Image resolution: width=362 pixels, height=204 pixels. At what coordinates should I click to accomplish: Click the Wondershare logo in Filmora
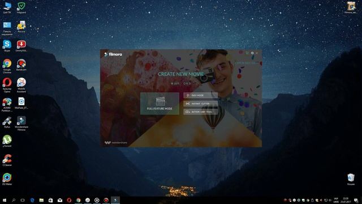click(x=115, y=143)
